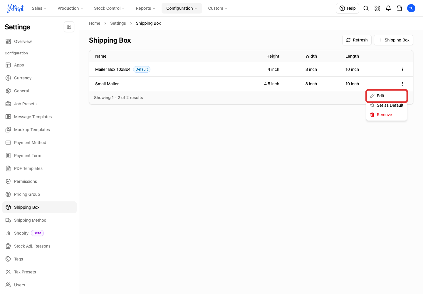
Task: Follow the Settings breadcrumb link
Action: (x=118, y=23)
